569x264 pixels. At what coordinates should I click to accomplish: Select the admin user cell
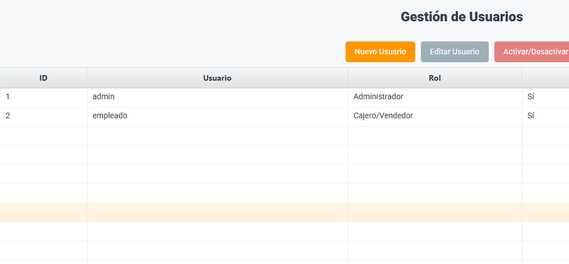pyautogui.click(x=217, y=97)
